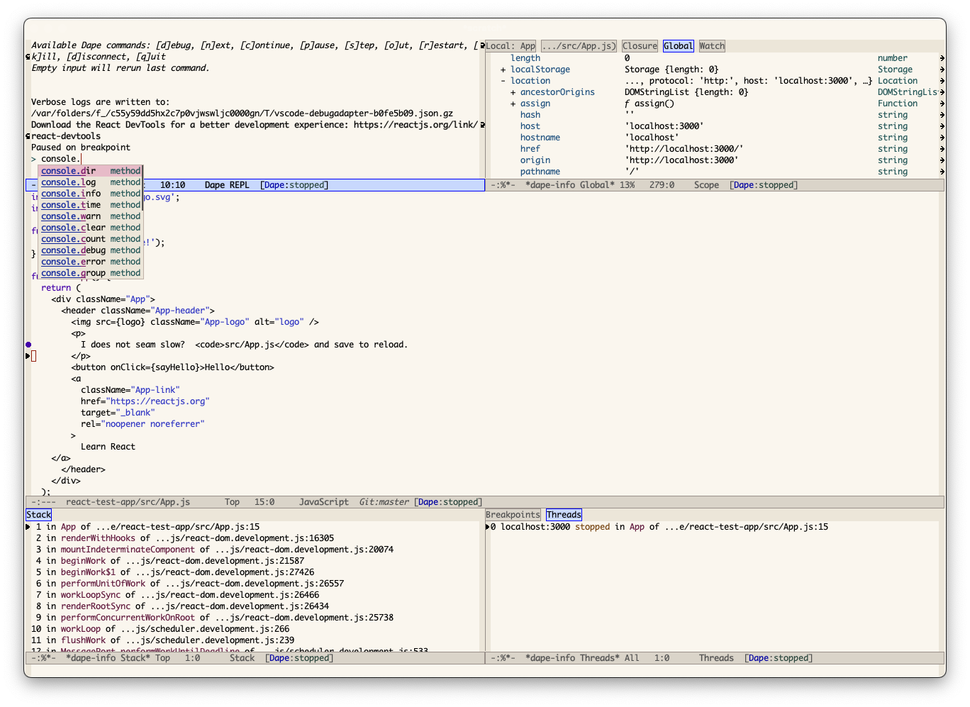Select the localhost:3000 stopped thread

659,527
